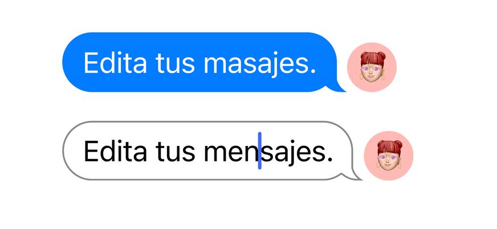
Task: Click the blue text cursor in 'mensajes'
Action: tap(259, 151)
